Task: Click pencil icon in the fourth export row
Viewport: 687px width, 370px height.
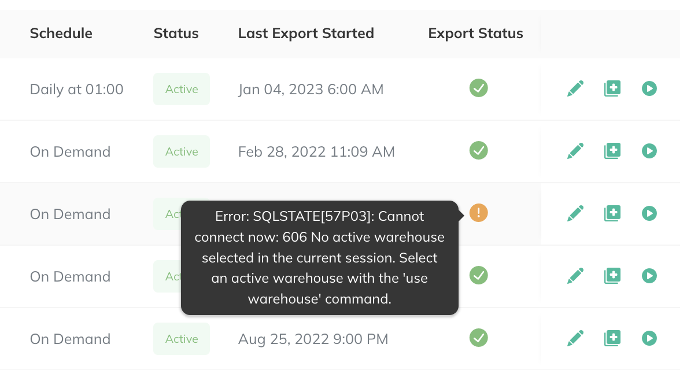Action: (575, 276)
